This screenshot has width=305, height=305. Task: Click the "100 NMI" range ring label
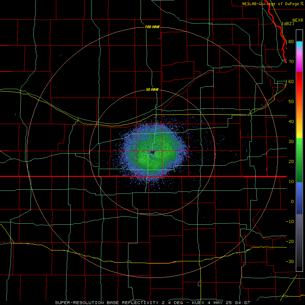click(x=152, y=27)
